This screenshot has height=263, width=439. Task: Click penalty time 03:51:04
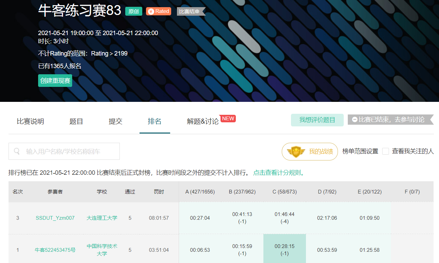pyautogui.click(x=159, y=250)
